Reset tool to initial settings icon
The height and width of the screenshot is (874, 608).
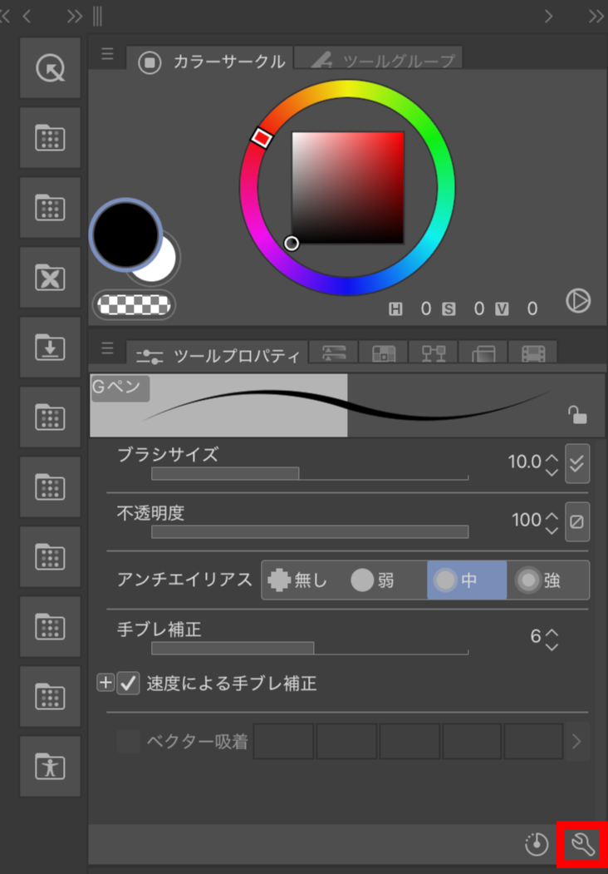[537, 845]
